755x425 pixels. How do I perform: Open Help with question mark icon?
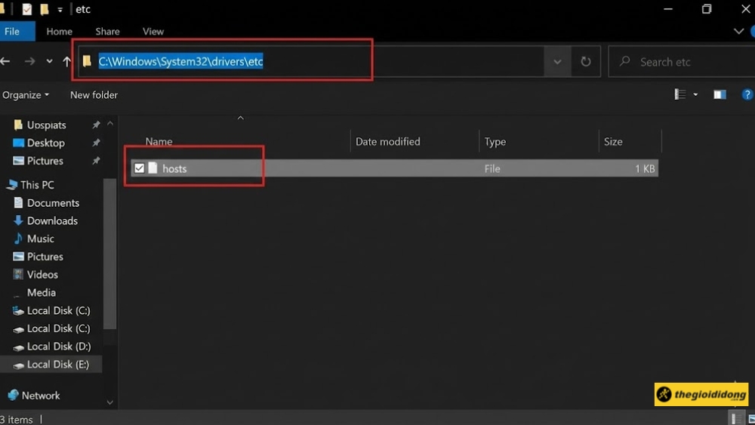point(747,94)
